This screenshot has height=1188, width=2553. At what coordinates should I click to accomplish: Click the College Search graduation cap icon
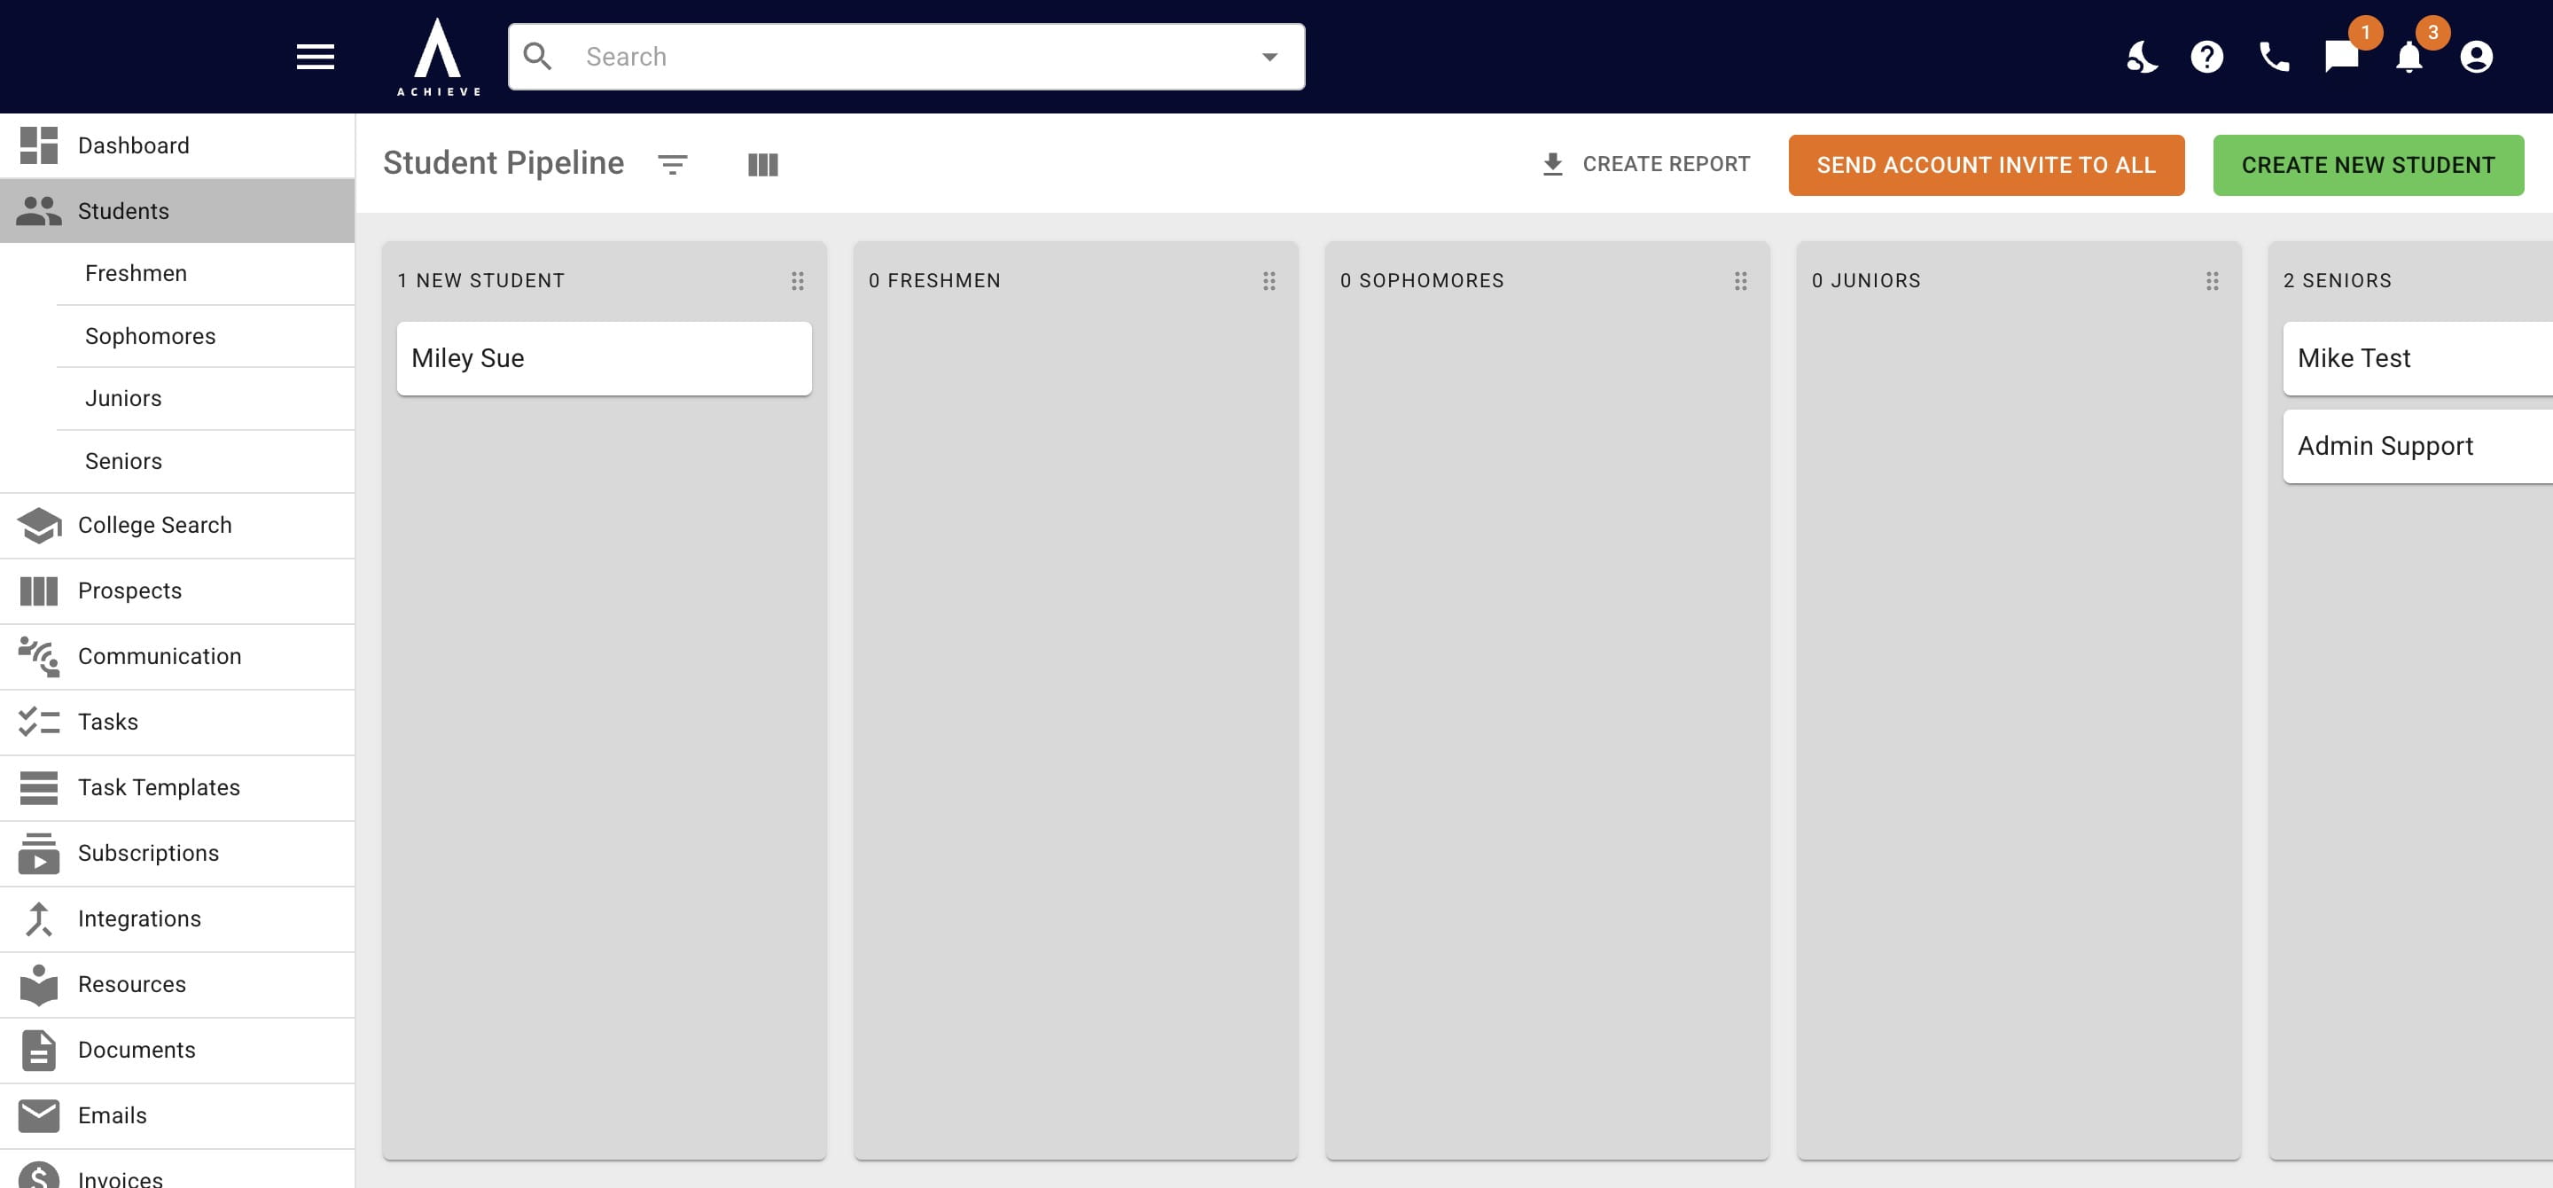(x=39, y=525)
